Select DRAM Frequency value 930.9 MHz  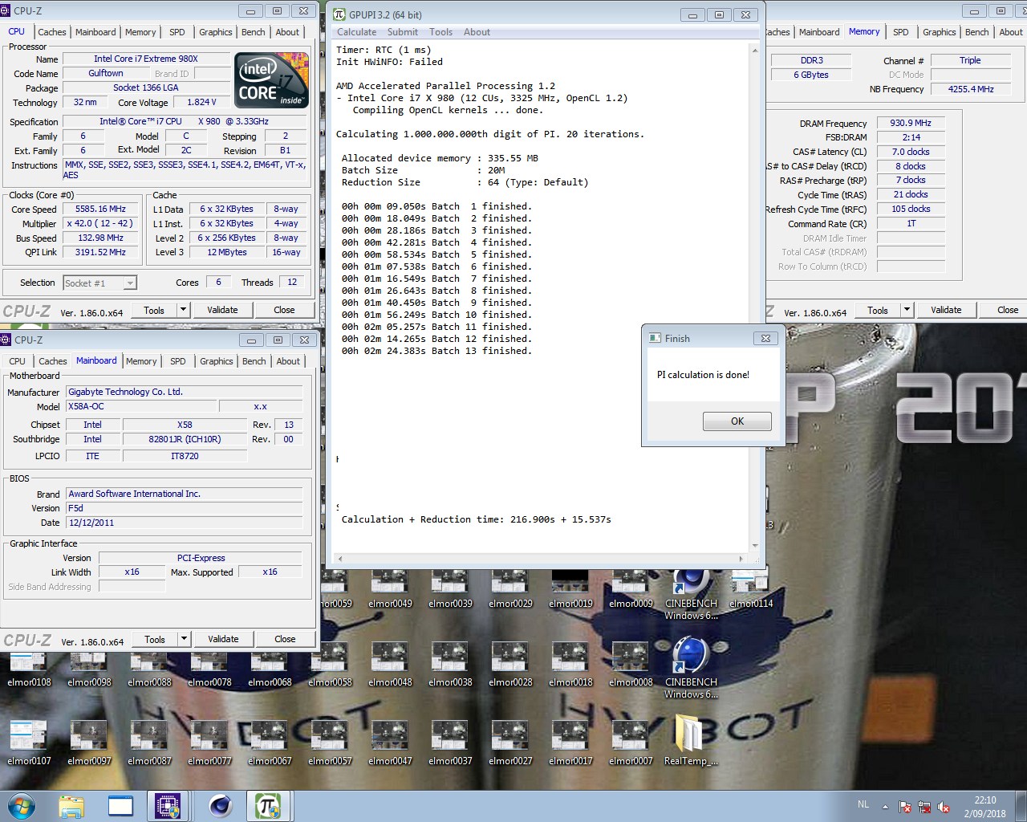tap(911, 123)
